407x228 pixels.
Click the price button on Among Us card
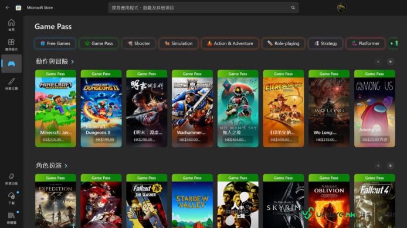tap(374, 140)
